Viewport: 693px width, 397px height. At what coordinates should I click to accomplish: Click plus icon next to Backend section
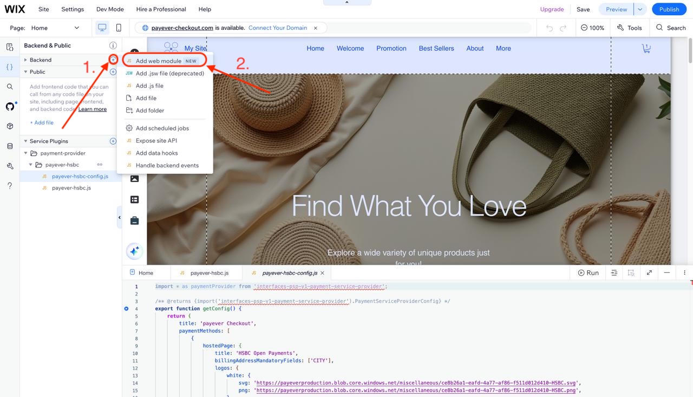pyautogui.click(x=113, y=59)
